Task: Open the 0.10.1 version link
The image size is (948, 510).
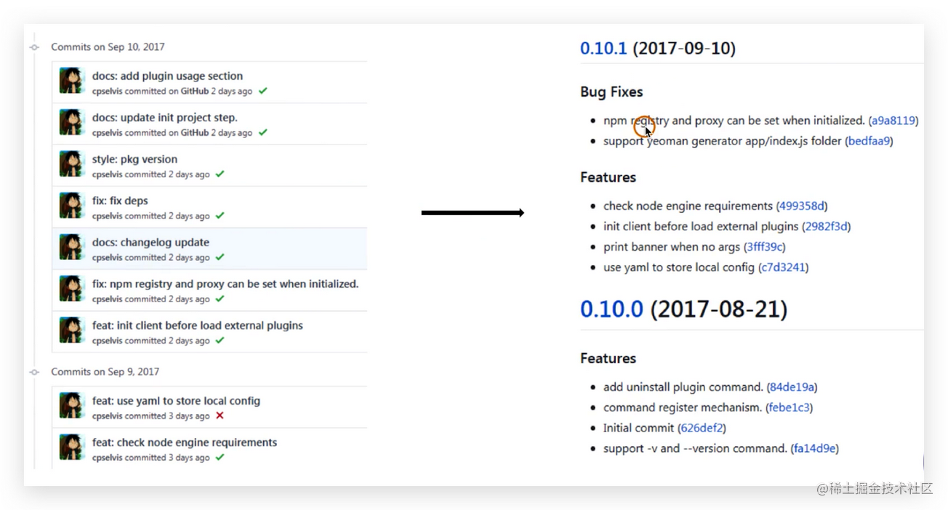Action: [x=603, y=49]
